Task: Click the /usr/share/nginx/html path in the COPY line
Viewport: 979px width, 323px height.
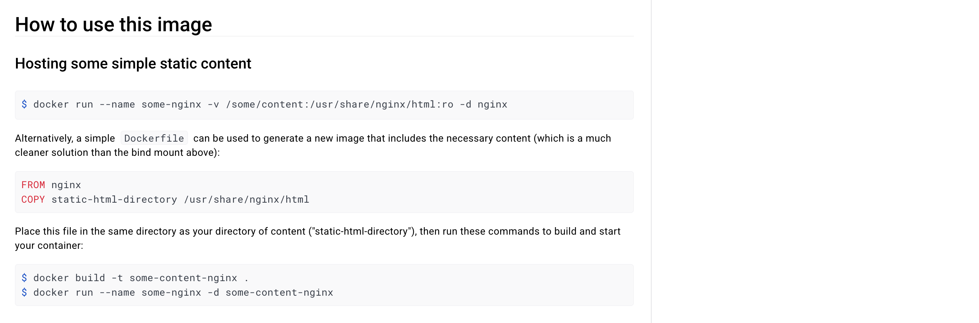Action: pyautogui.click(x=247, y=199)
